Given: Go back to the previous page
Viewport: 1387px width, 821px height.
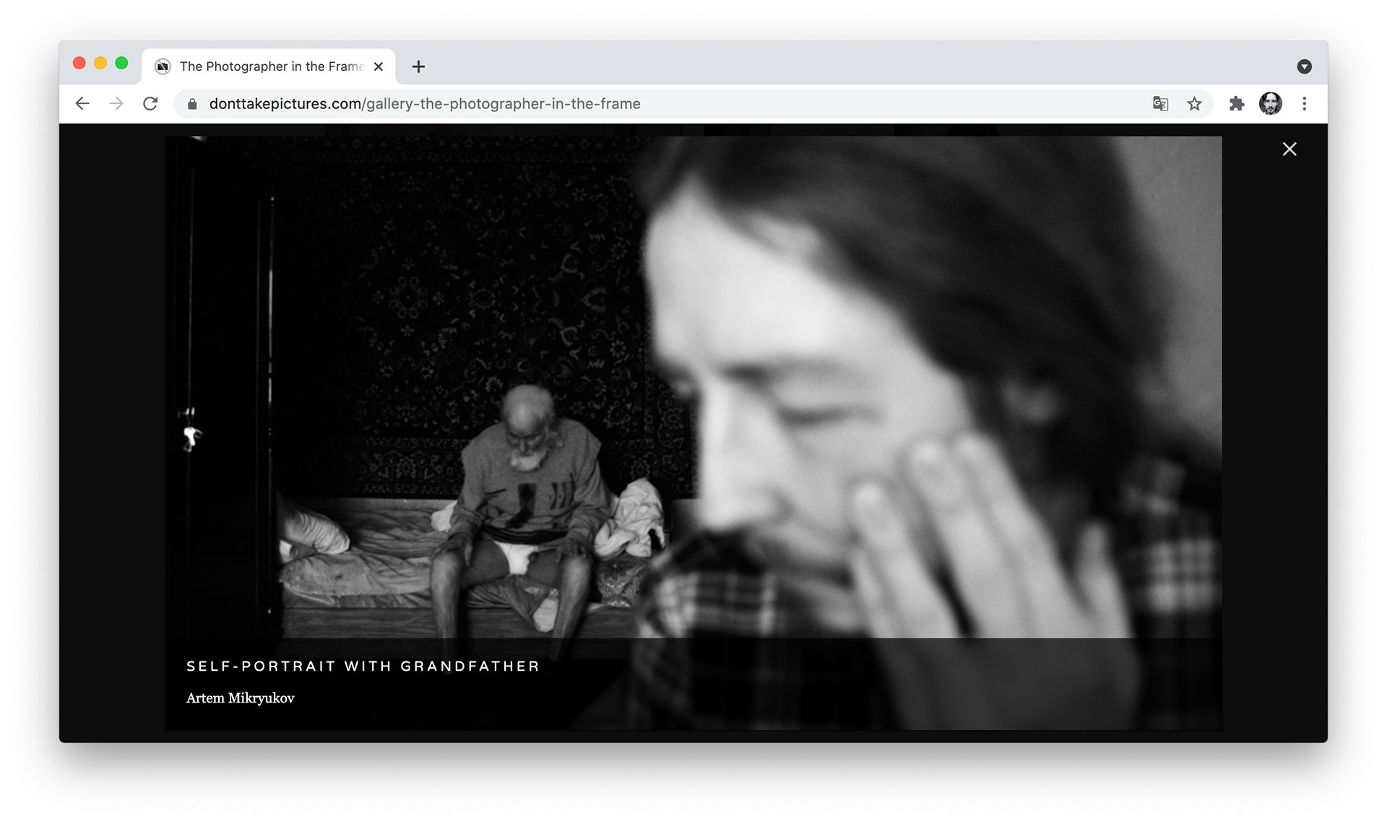Looking at the screenshot, I should [x=82, y=104].
